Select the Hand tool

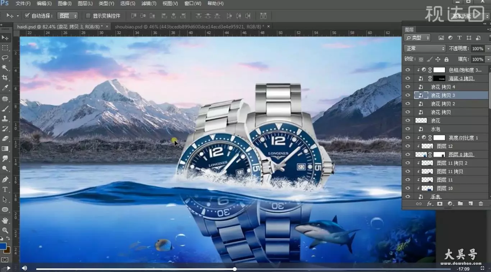click(5, 220)
